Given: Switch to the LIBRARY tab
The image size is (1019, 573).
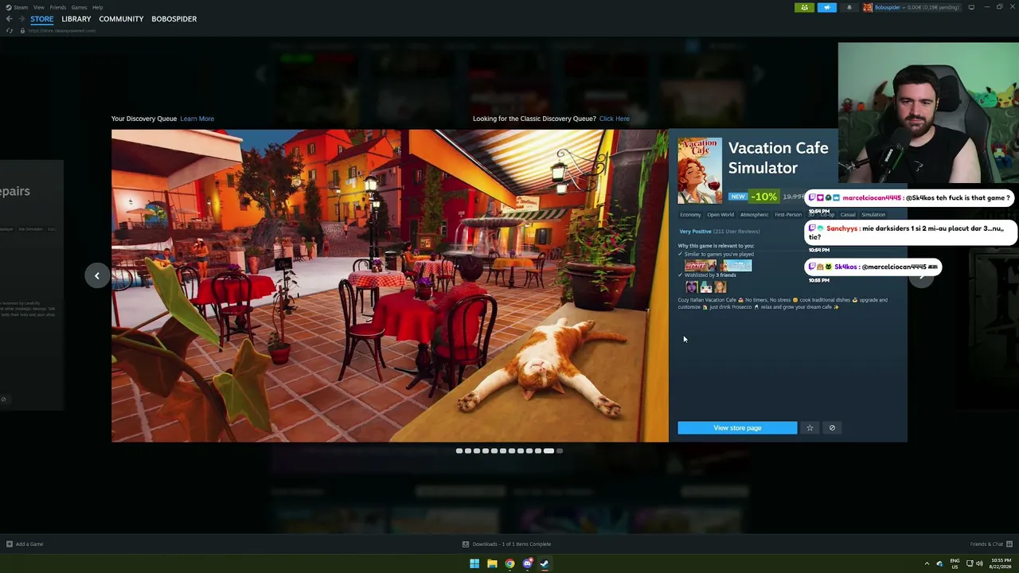Looking at the screenshot, I should pyautogui.click(x=76, y=19).
